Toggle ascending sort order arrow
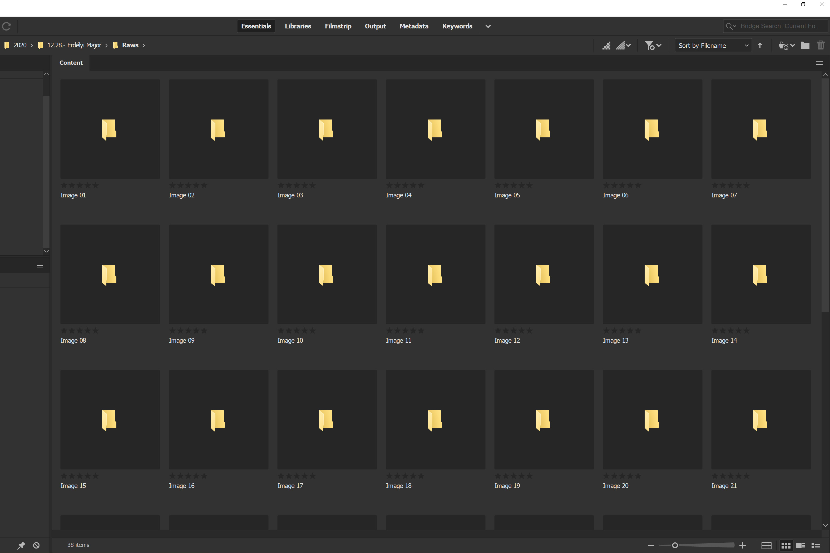The image size is (830, 553). click(760, 46)
